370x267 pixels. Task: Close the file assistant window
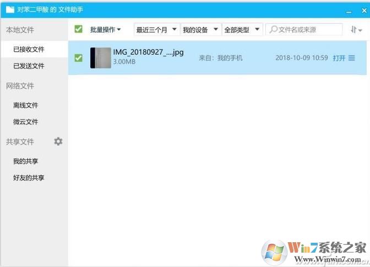[364, 10]
